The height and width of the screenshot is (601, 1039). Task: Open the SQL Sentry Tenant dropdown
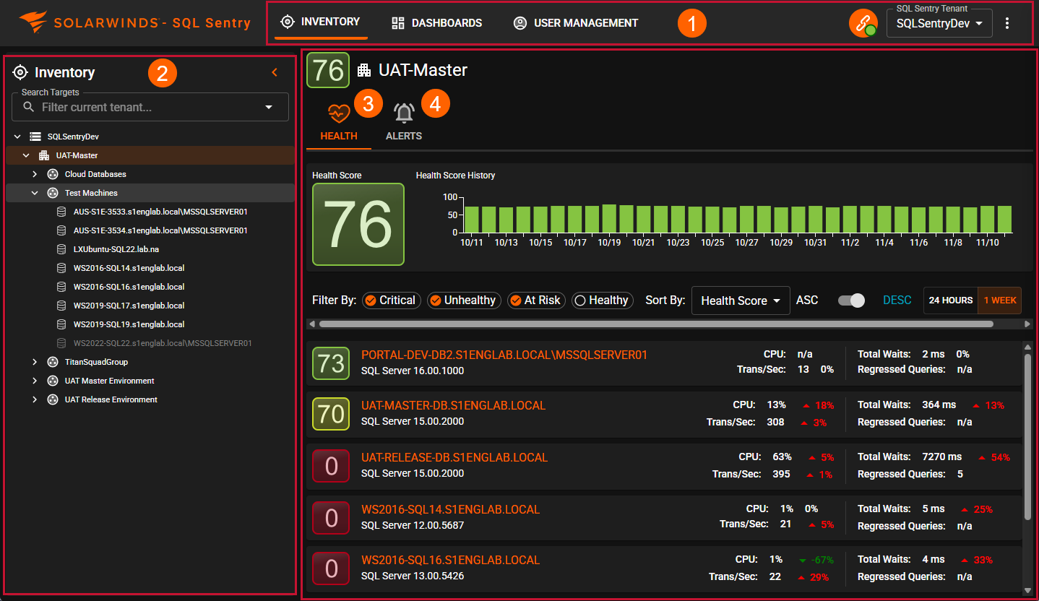(x=939, y=23)
